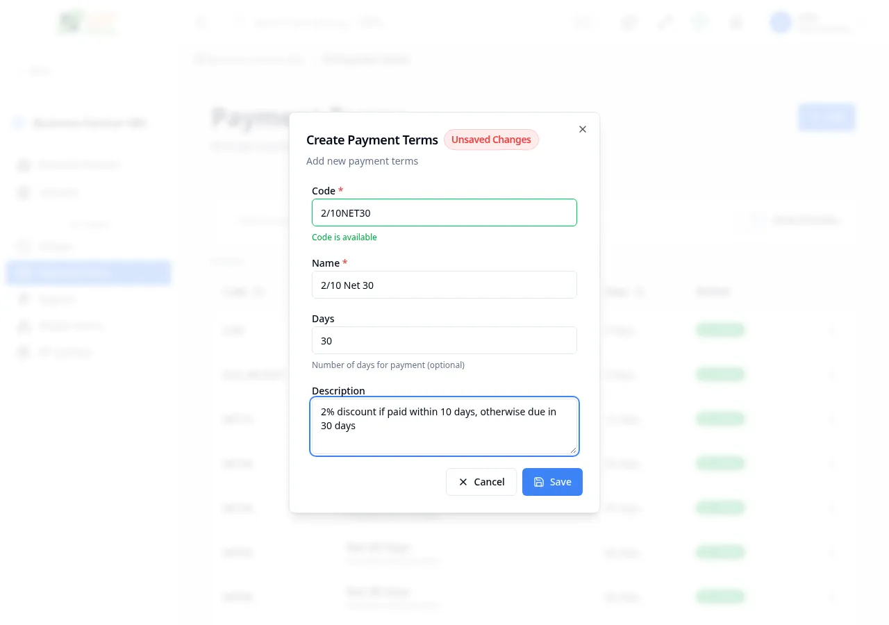
Task: Save the new payment terms
Action: pyautogui.click(x=552, y=482)
